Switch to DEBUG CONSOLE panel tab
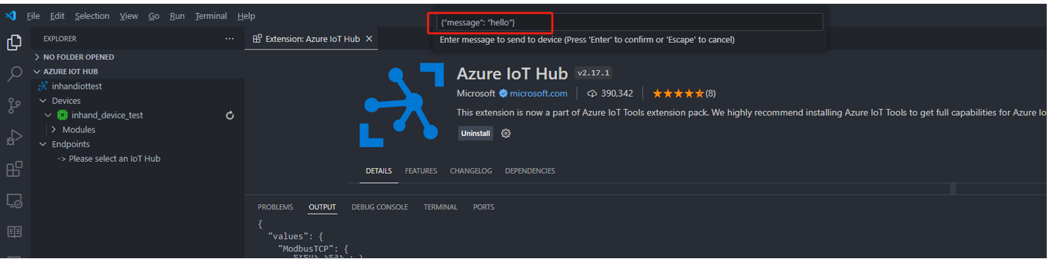The width and height of the screenshot is (1048, 262). [379, 207]
